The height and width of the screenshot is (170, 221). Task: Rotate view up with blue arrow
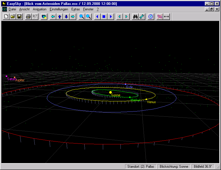point(60,17)
